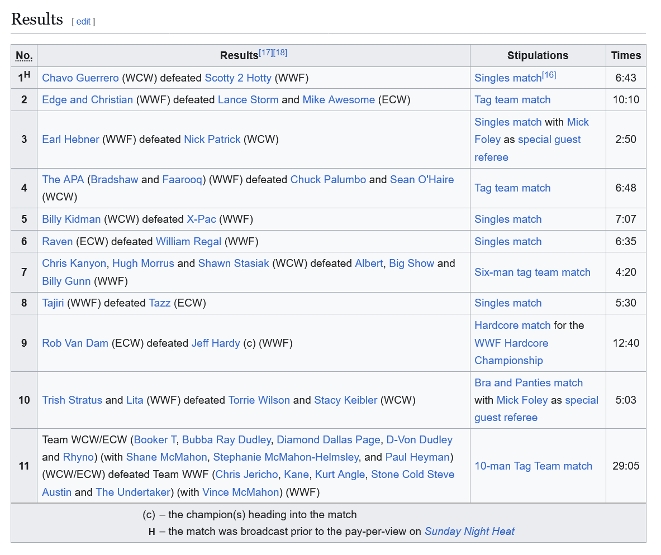Open the Booker T link
The width and height of the screenshot is (661, 555).
tap(155, 440)
